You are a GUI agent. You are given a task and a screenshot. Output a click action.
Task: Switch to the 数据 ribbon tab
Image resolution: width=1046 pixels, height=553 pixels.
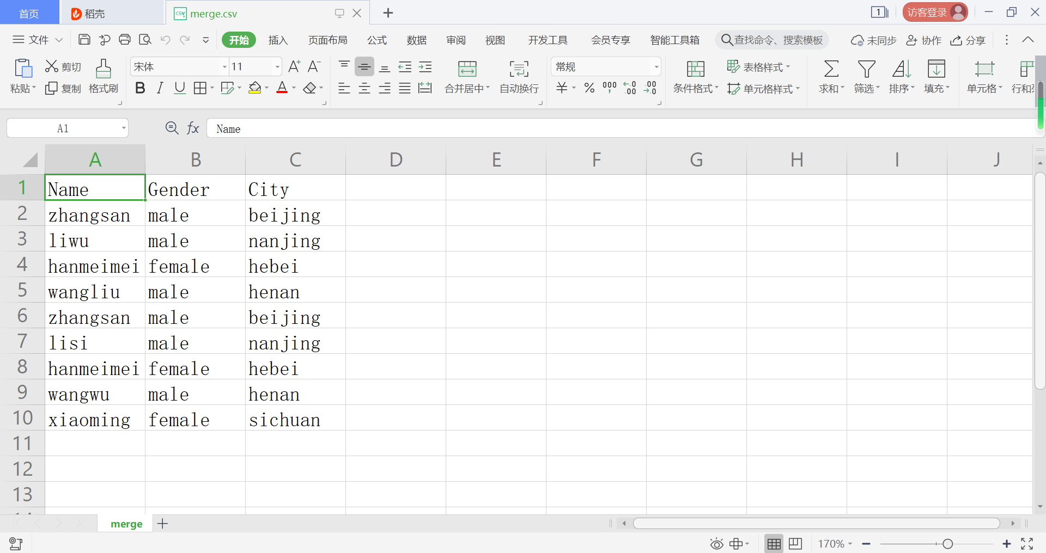point(416,40)
